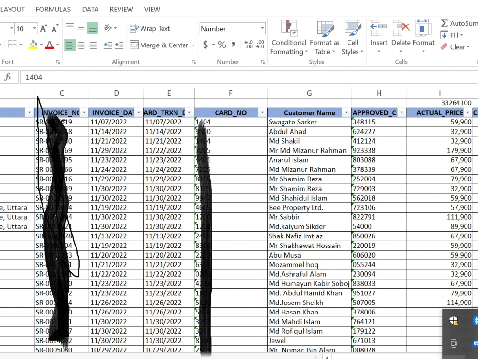Select the Swagato Sarker cell
The width and height of the screenshot is (478, 359).
309,122
